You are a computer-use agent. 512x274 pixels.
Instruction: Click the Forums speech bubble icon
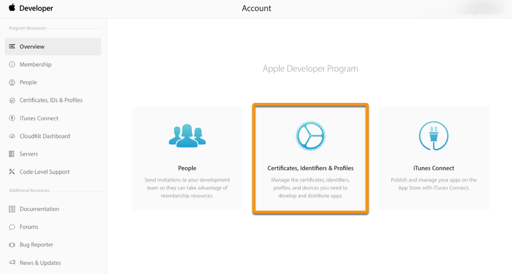12,227
